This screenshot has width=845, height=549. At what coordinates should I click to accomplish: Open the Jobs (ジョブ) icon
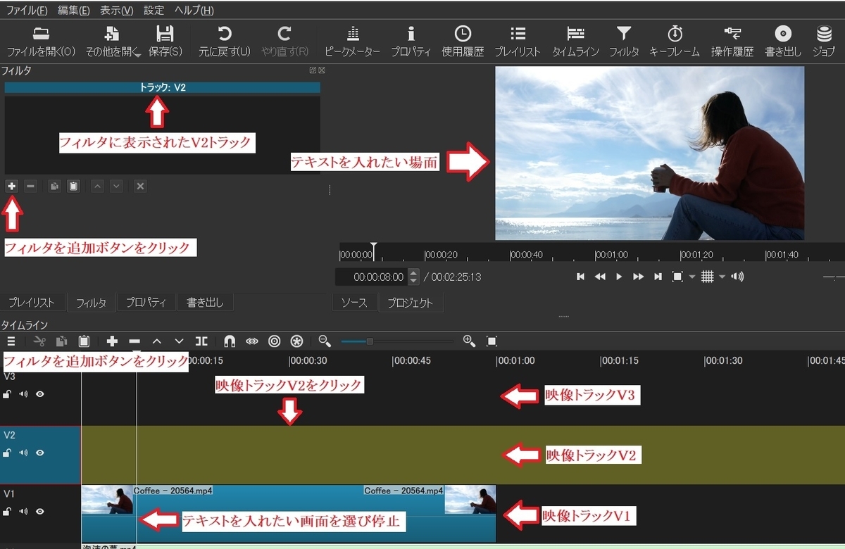coord(824,34)
